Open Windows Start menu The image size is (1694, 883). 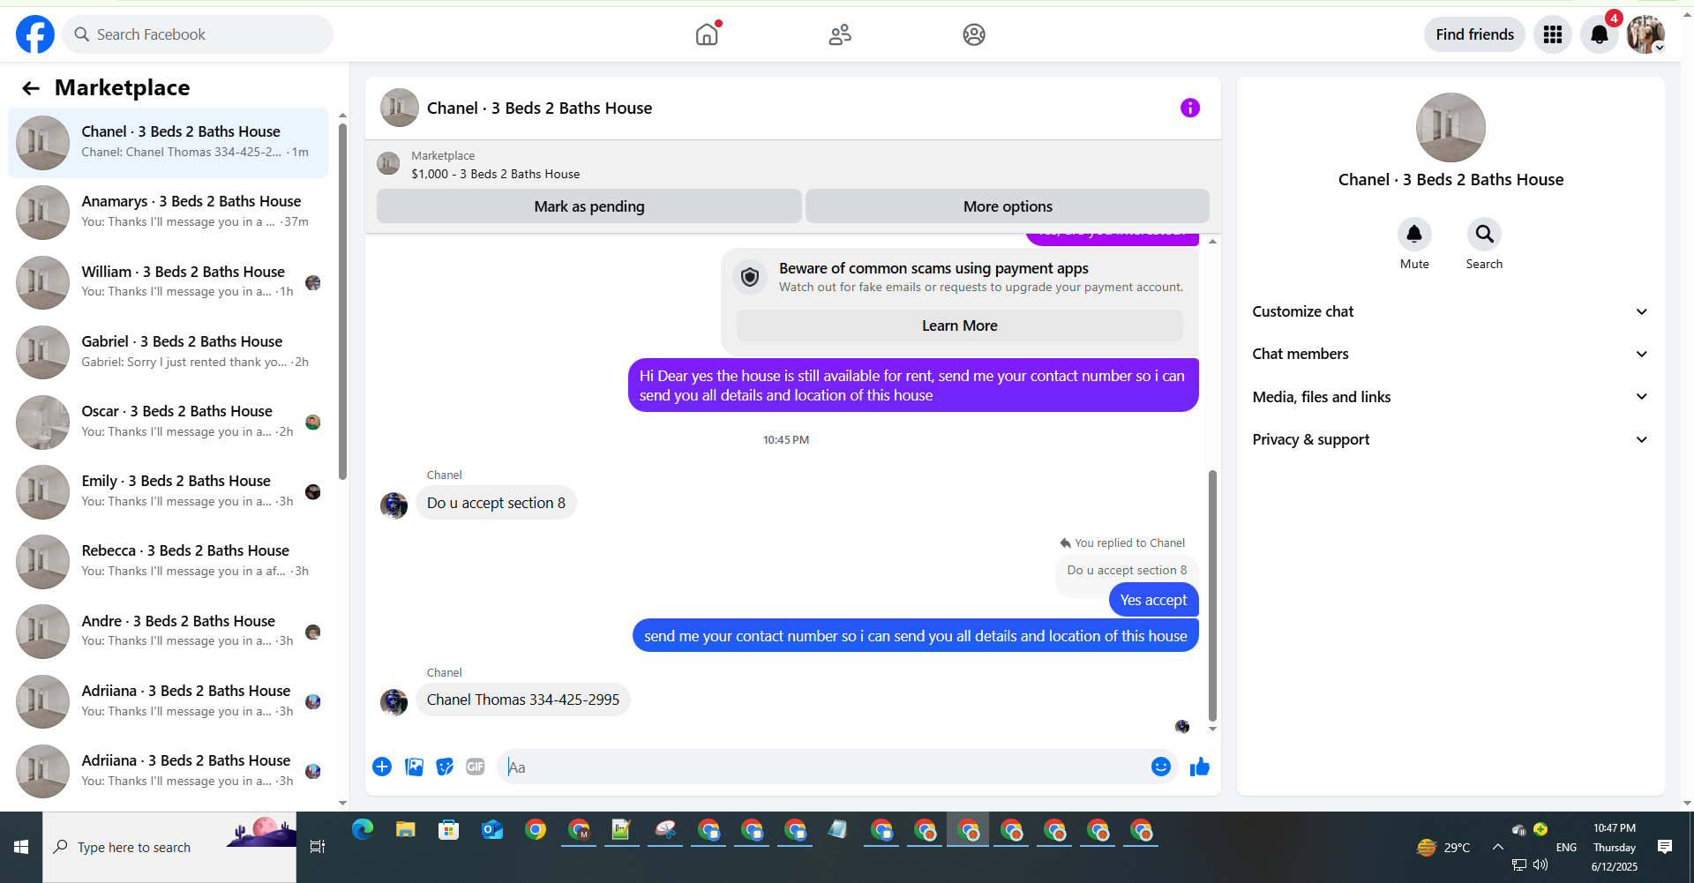click(21, 847)
